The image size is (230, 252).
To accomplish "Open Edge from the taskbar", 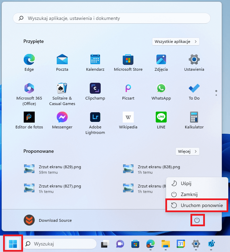I will click(150, 244).
